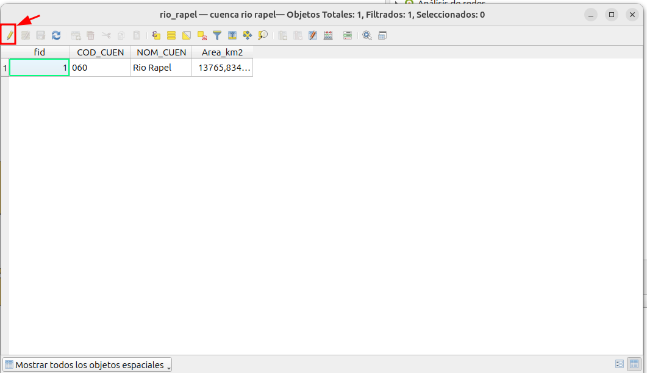Viewport: 647px width, 373px height.
Task: Click the Area_km2 column header
Action: tap(222, 52)
